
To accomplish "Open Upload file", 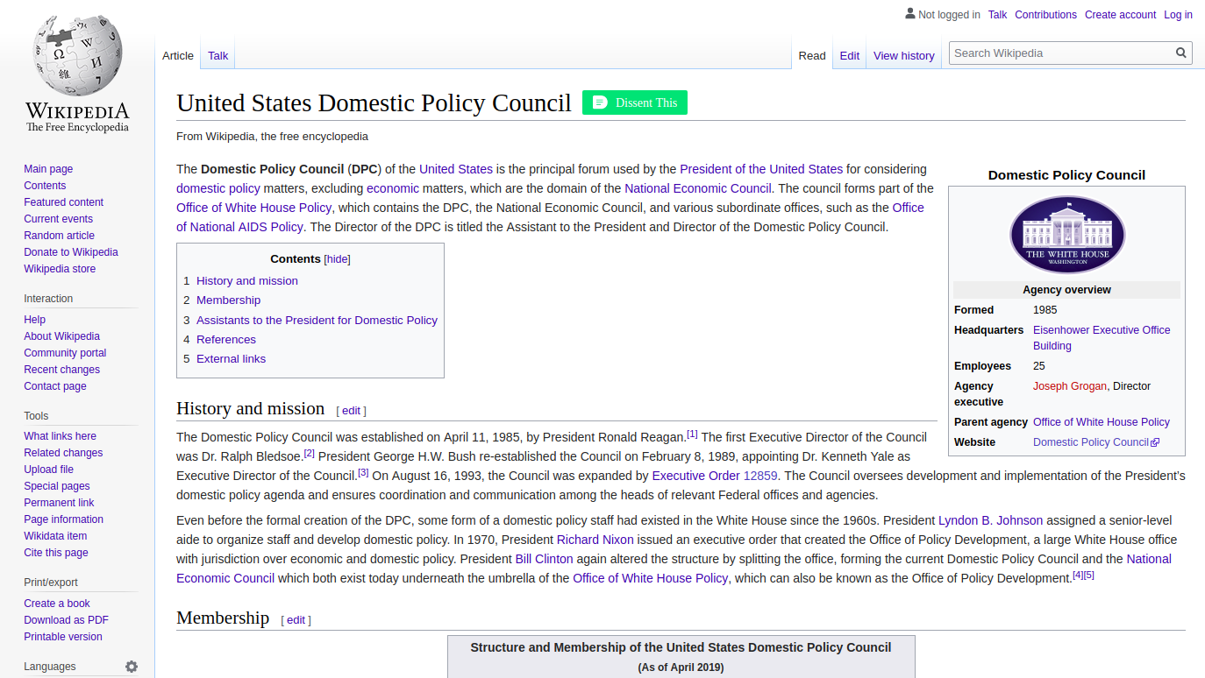I will point(48,470).
